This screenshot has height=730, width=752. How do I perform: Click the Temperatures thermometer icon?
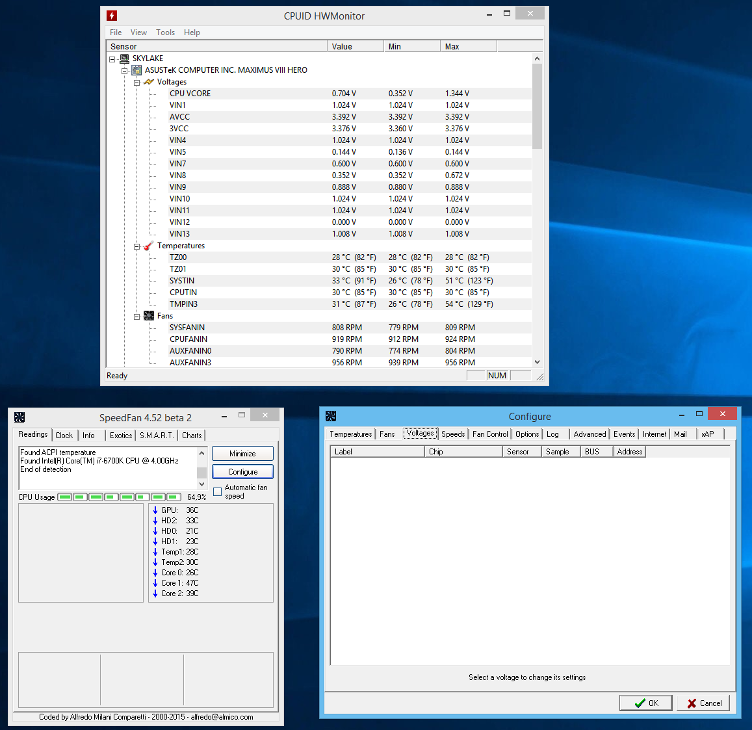tap(149, 246)
